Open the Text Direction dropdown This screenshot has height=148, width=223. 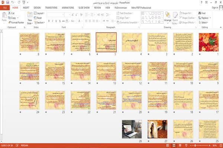coord(125,13)
